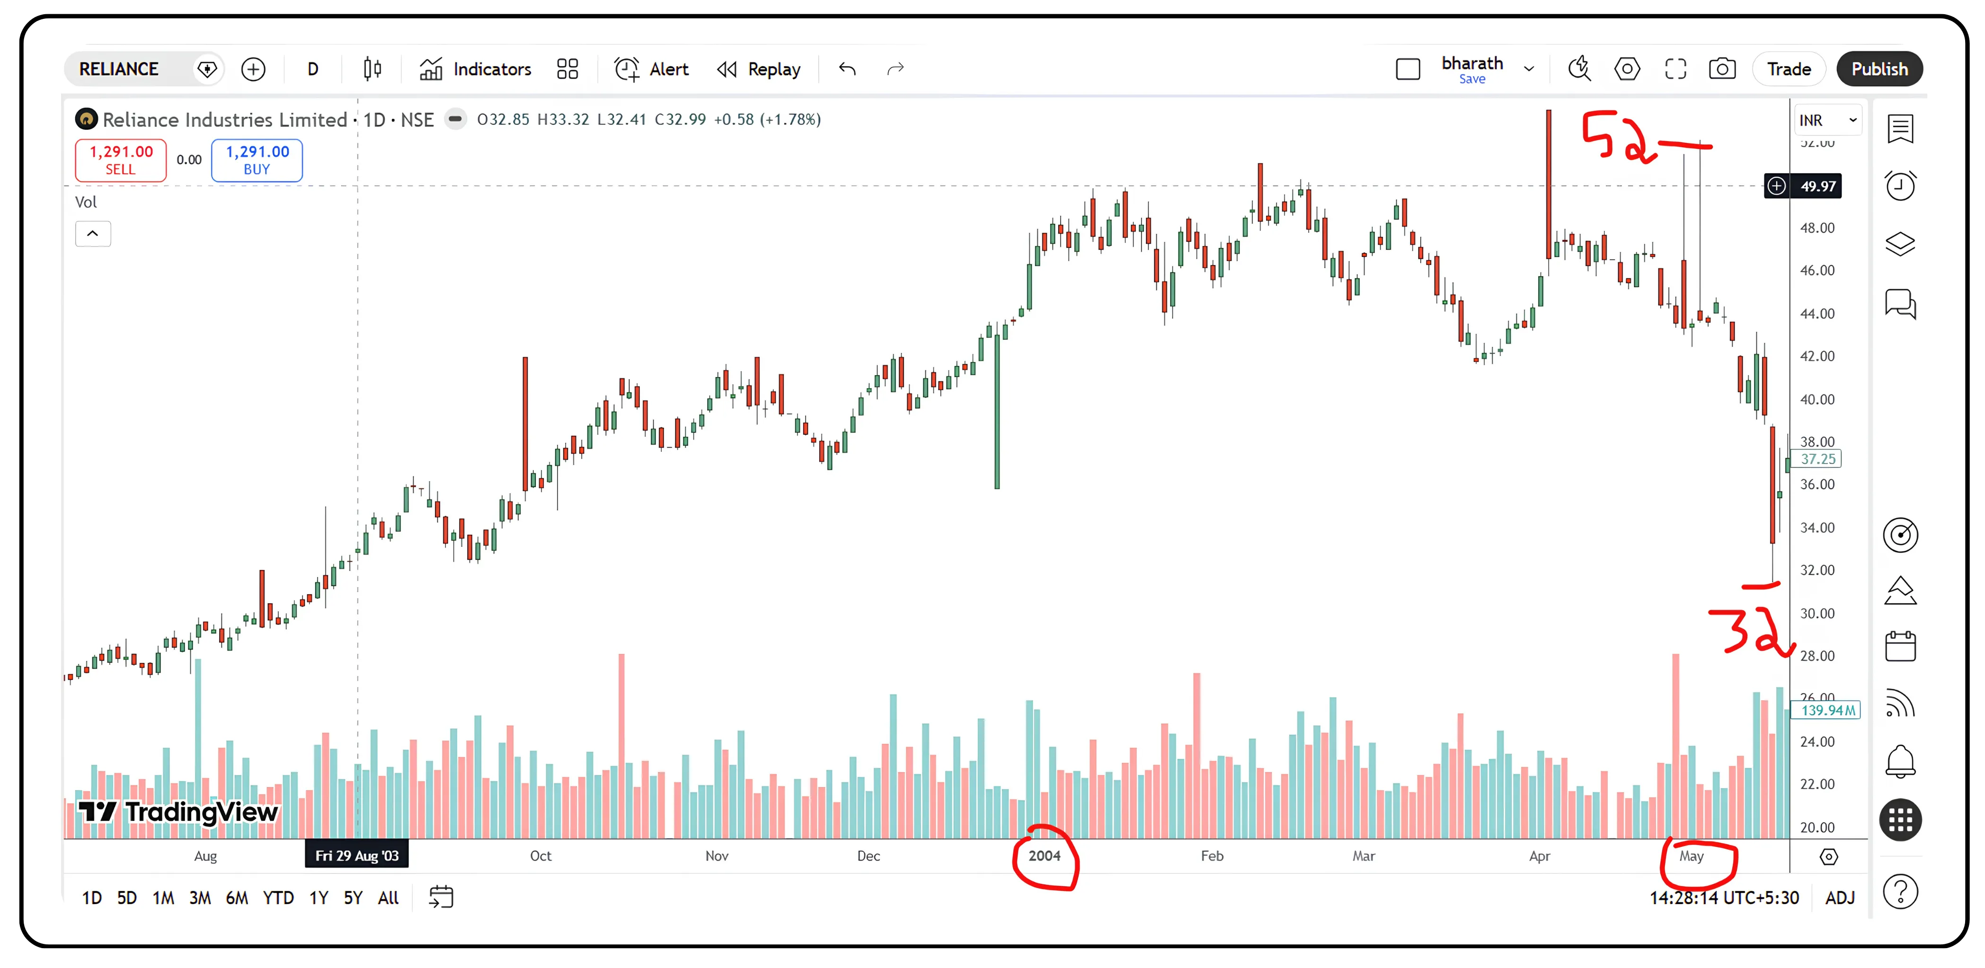Publish the chart idea

click(1879, 69)
